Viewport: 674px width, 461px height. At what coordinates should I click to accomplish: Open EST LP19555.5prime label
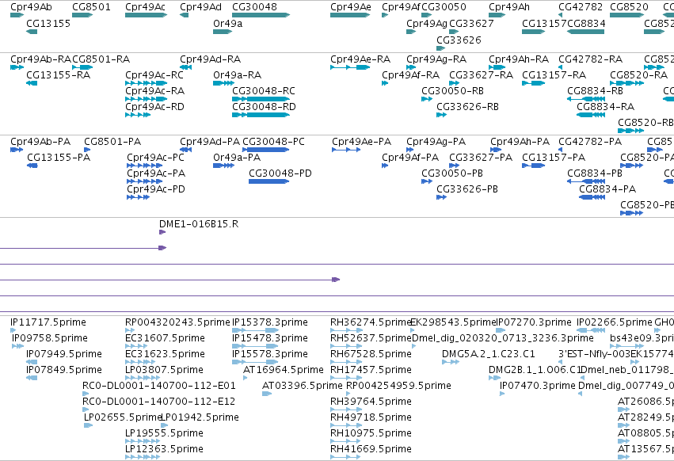164,433
